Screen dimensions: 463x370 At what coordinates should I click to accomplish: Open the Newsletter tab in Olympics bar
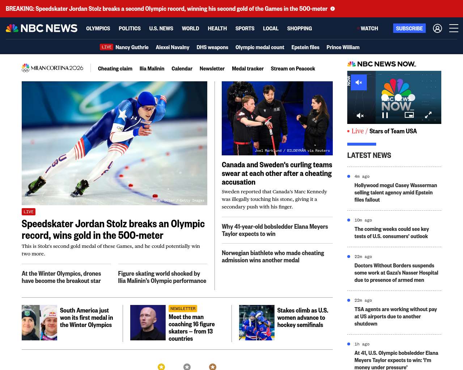click(x=212, y=68)
